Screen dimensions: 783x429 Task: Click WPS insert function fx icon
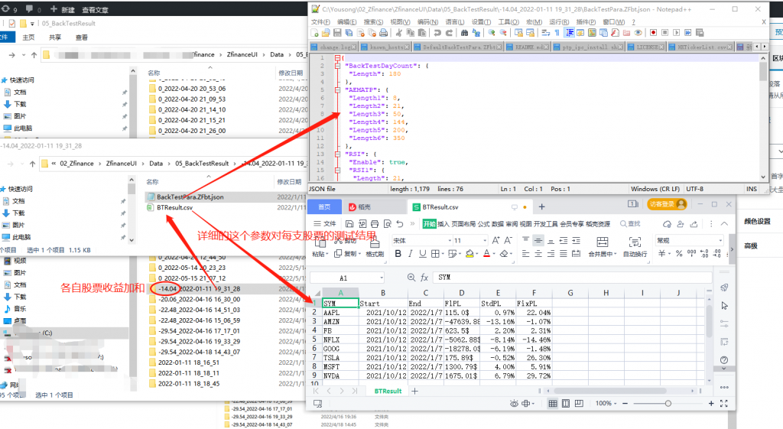[424, 277]
